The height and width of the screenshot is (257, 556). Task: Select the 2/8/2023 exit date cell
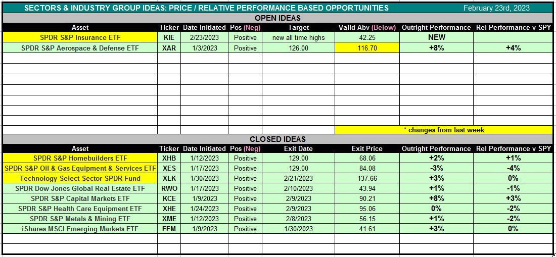click(298, 219)
